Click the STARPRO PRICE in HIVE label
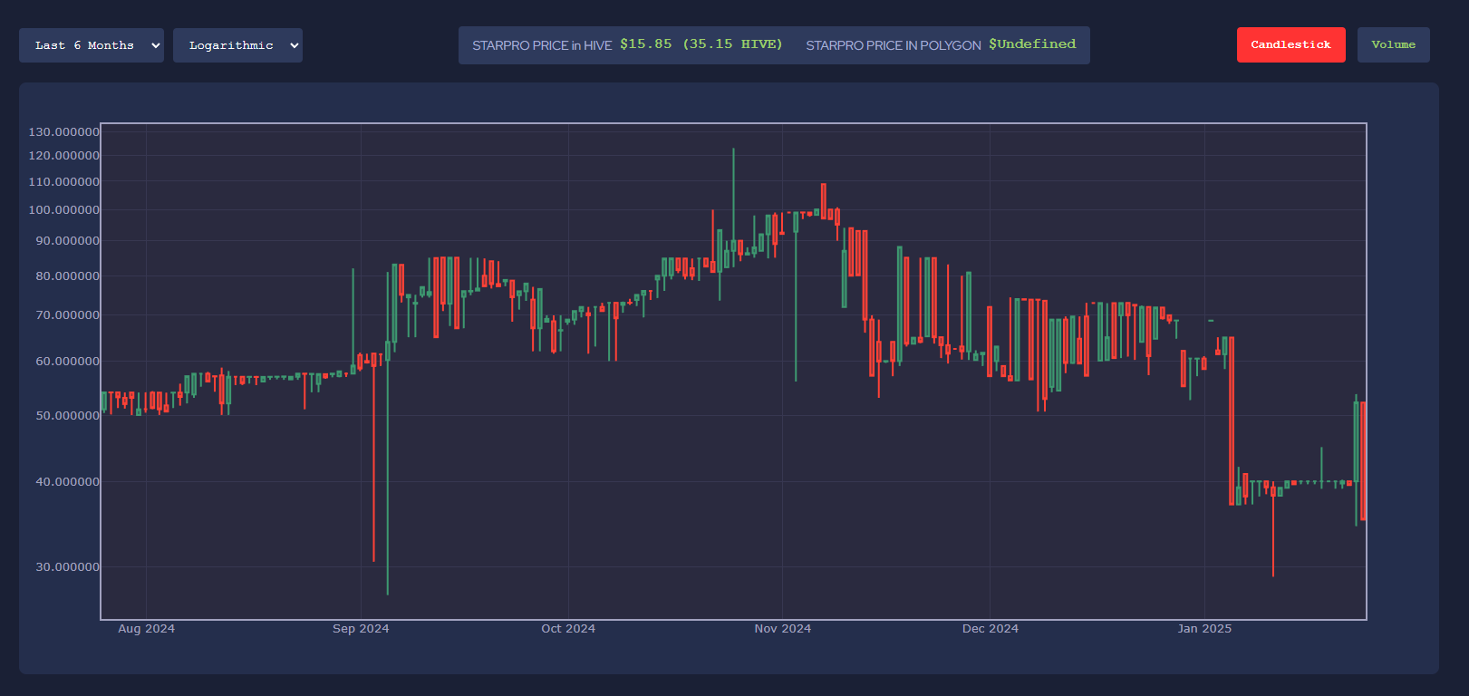The image size is (1469, 696). (x=542, y=45)
